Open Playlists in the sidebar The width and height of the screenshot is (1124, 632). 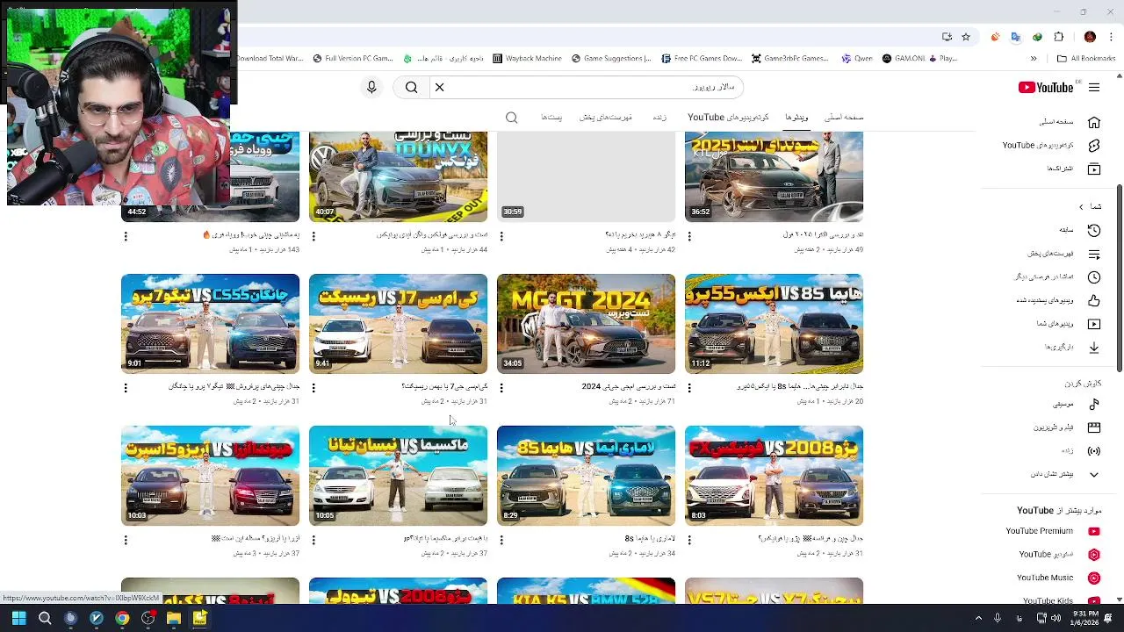tap(1063, 254)
